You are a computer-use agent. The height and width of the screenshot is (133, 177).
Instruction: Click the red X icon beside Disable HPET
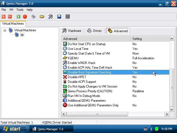click(65, 77)
